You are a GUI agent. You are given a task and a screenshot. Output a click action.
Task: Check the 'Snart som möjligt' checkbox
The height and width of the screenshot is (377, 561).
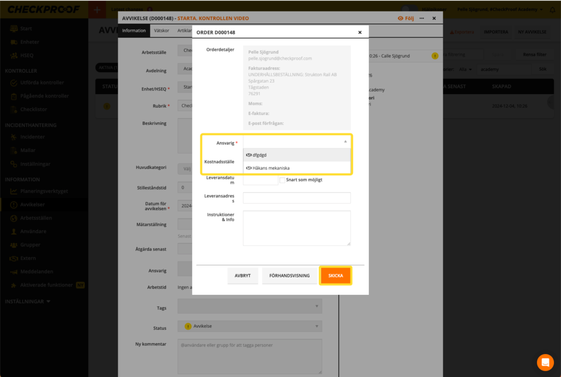tap(282, 180)
